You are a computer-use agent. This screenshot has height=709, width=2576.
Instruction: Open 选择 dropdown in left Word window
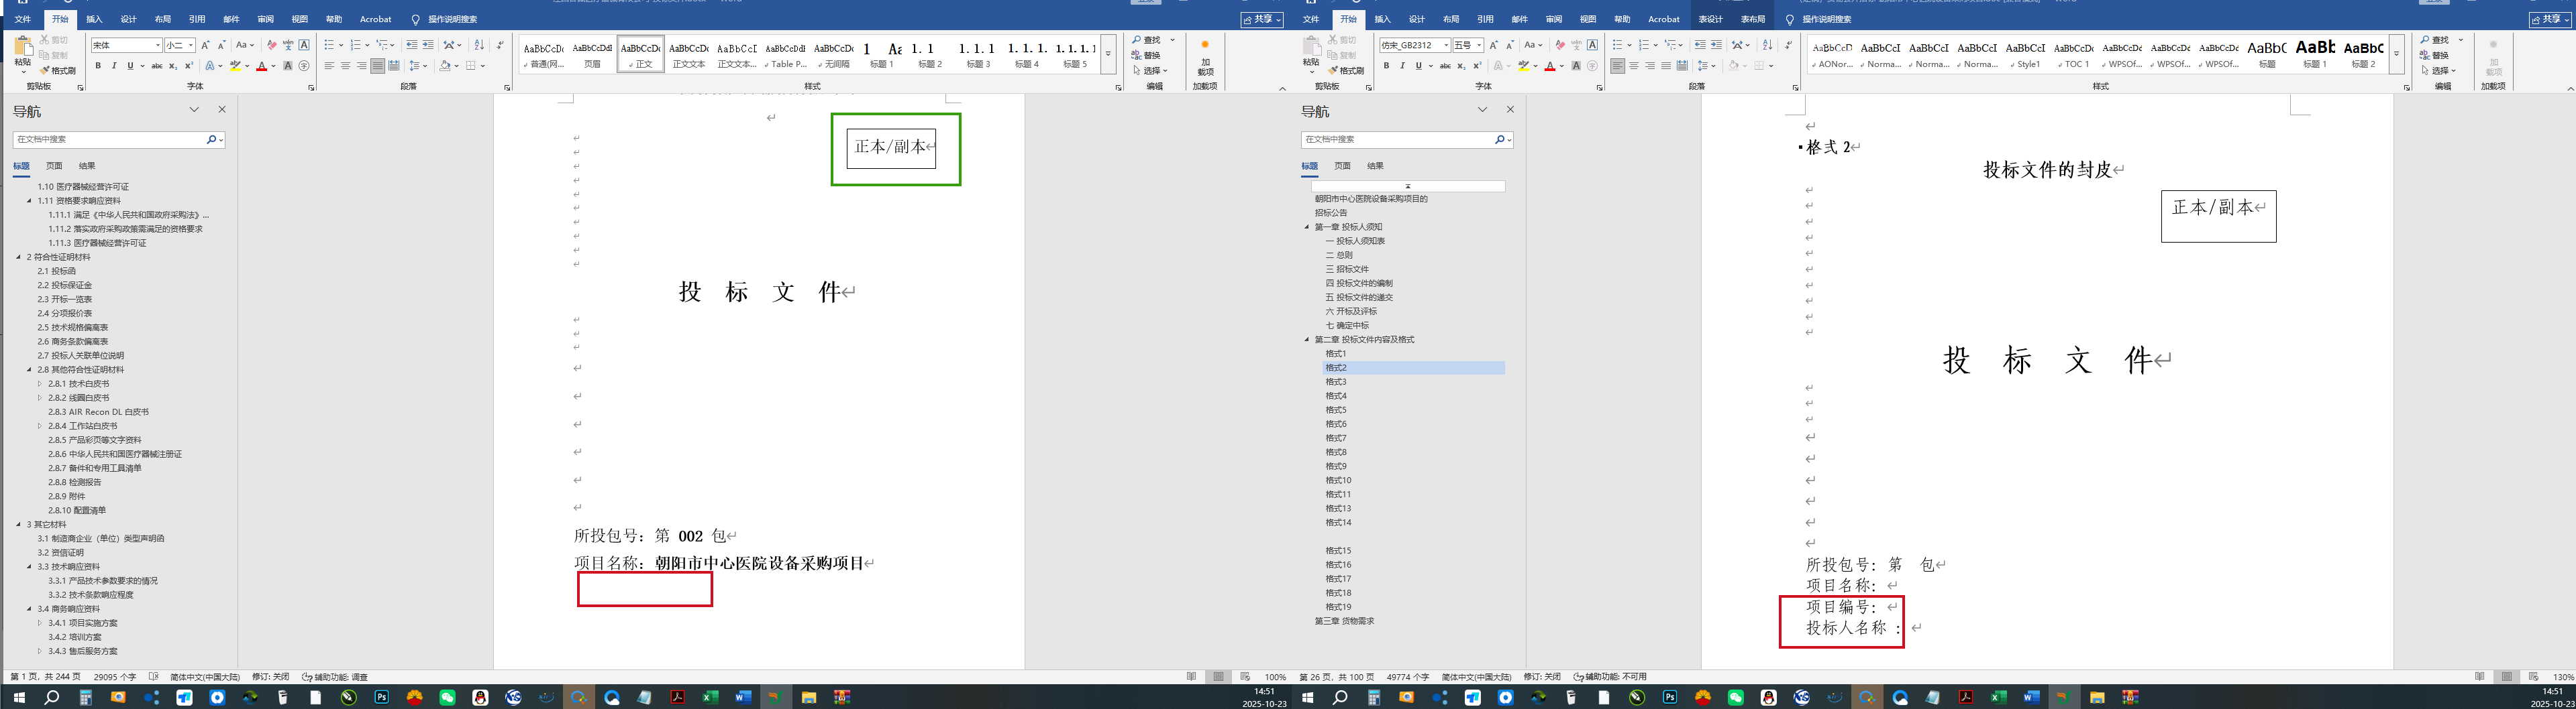coord(1150,70)
